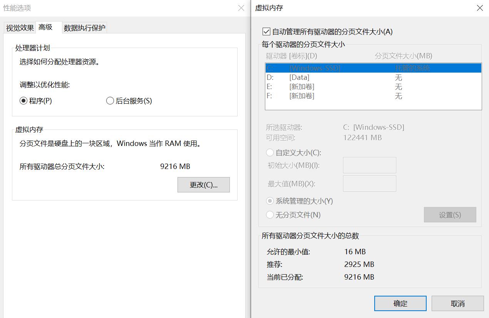
Task: Select drive C: [Windows-SSD] in the list
Action: pyautogui.click(x=327, y=68)
